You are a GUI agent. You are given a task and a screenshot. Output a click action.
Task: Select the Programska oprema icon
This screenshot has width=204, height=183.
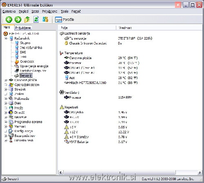(x=11, y=122)
